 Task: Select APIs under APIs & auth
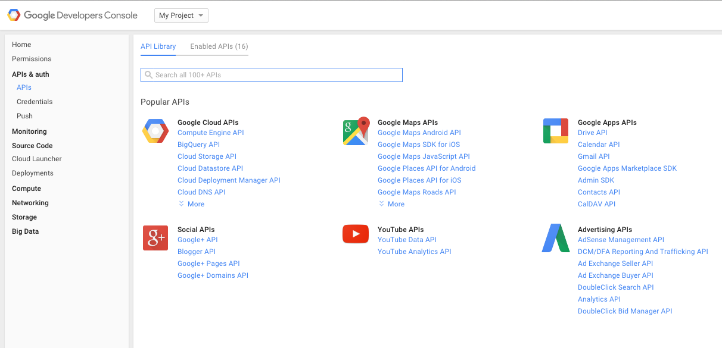coord(24,87)
